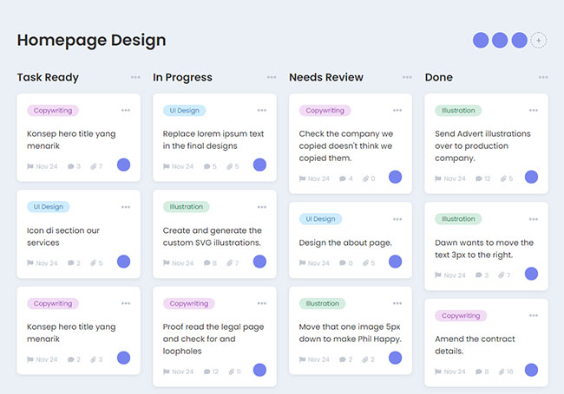
Task: Click Copywriting tag on Amend the contract card
Action: pyautogui.click(x=461, y=316)
